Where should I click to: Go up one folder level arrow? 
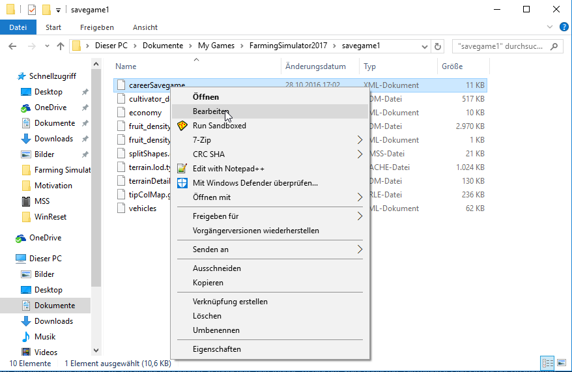61,46
